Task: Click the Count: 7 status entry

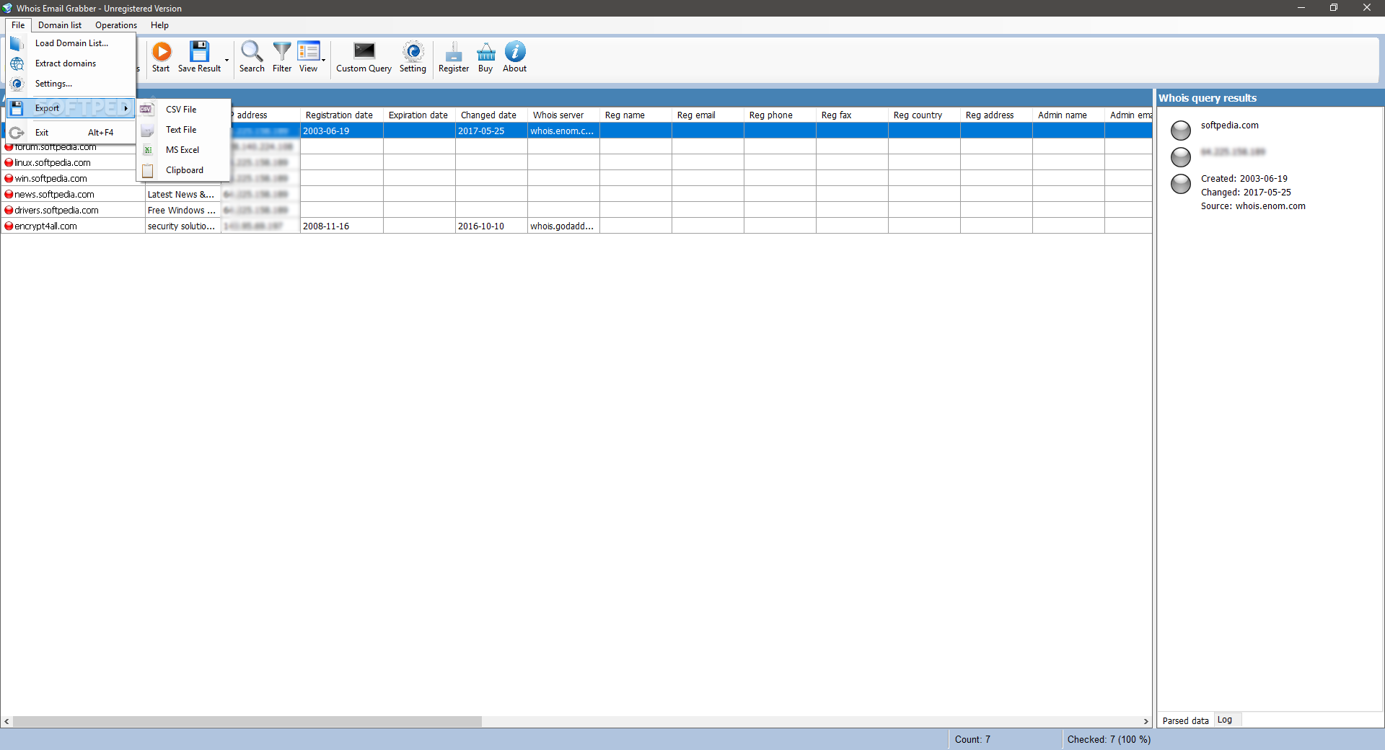Action: pyautogui.click(x=972, y=739)
